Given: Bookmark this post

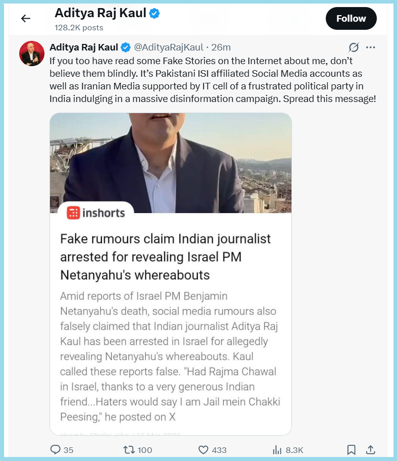Looking at the screenshot, I should click(x=352, y=449).
